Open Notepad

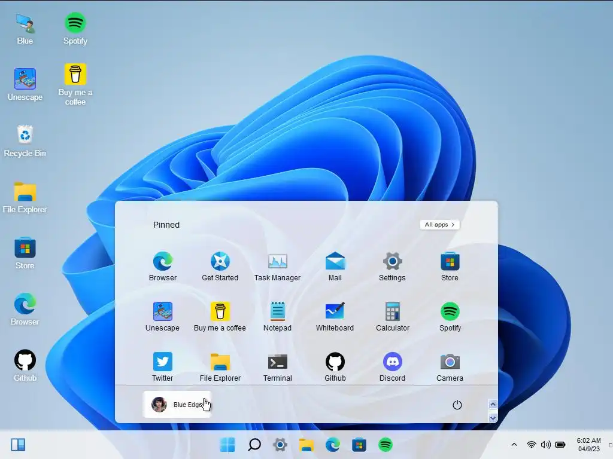(x=278, y=317)
